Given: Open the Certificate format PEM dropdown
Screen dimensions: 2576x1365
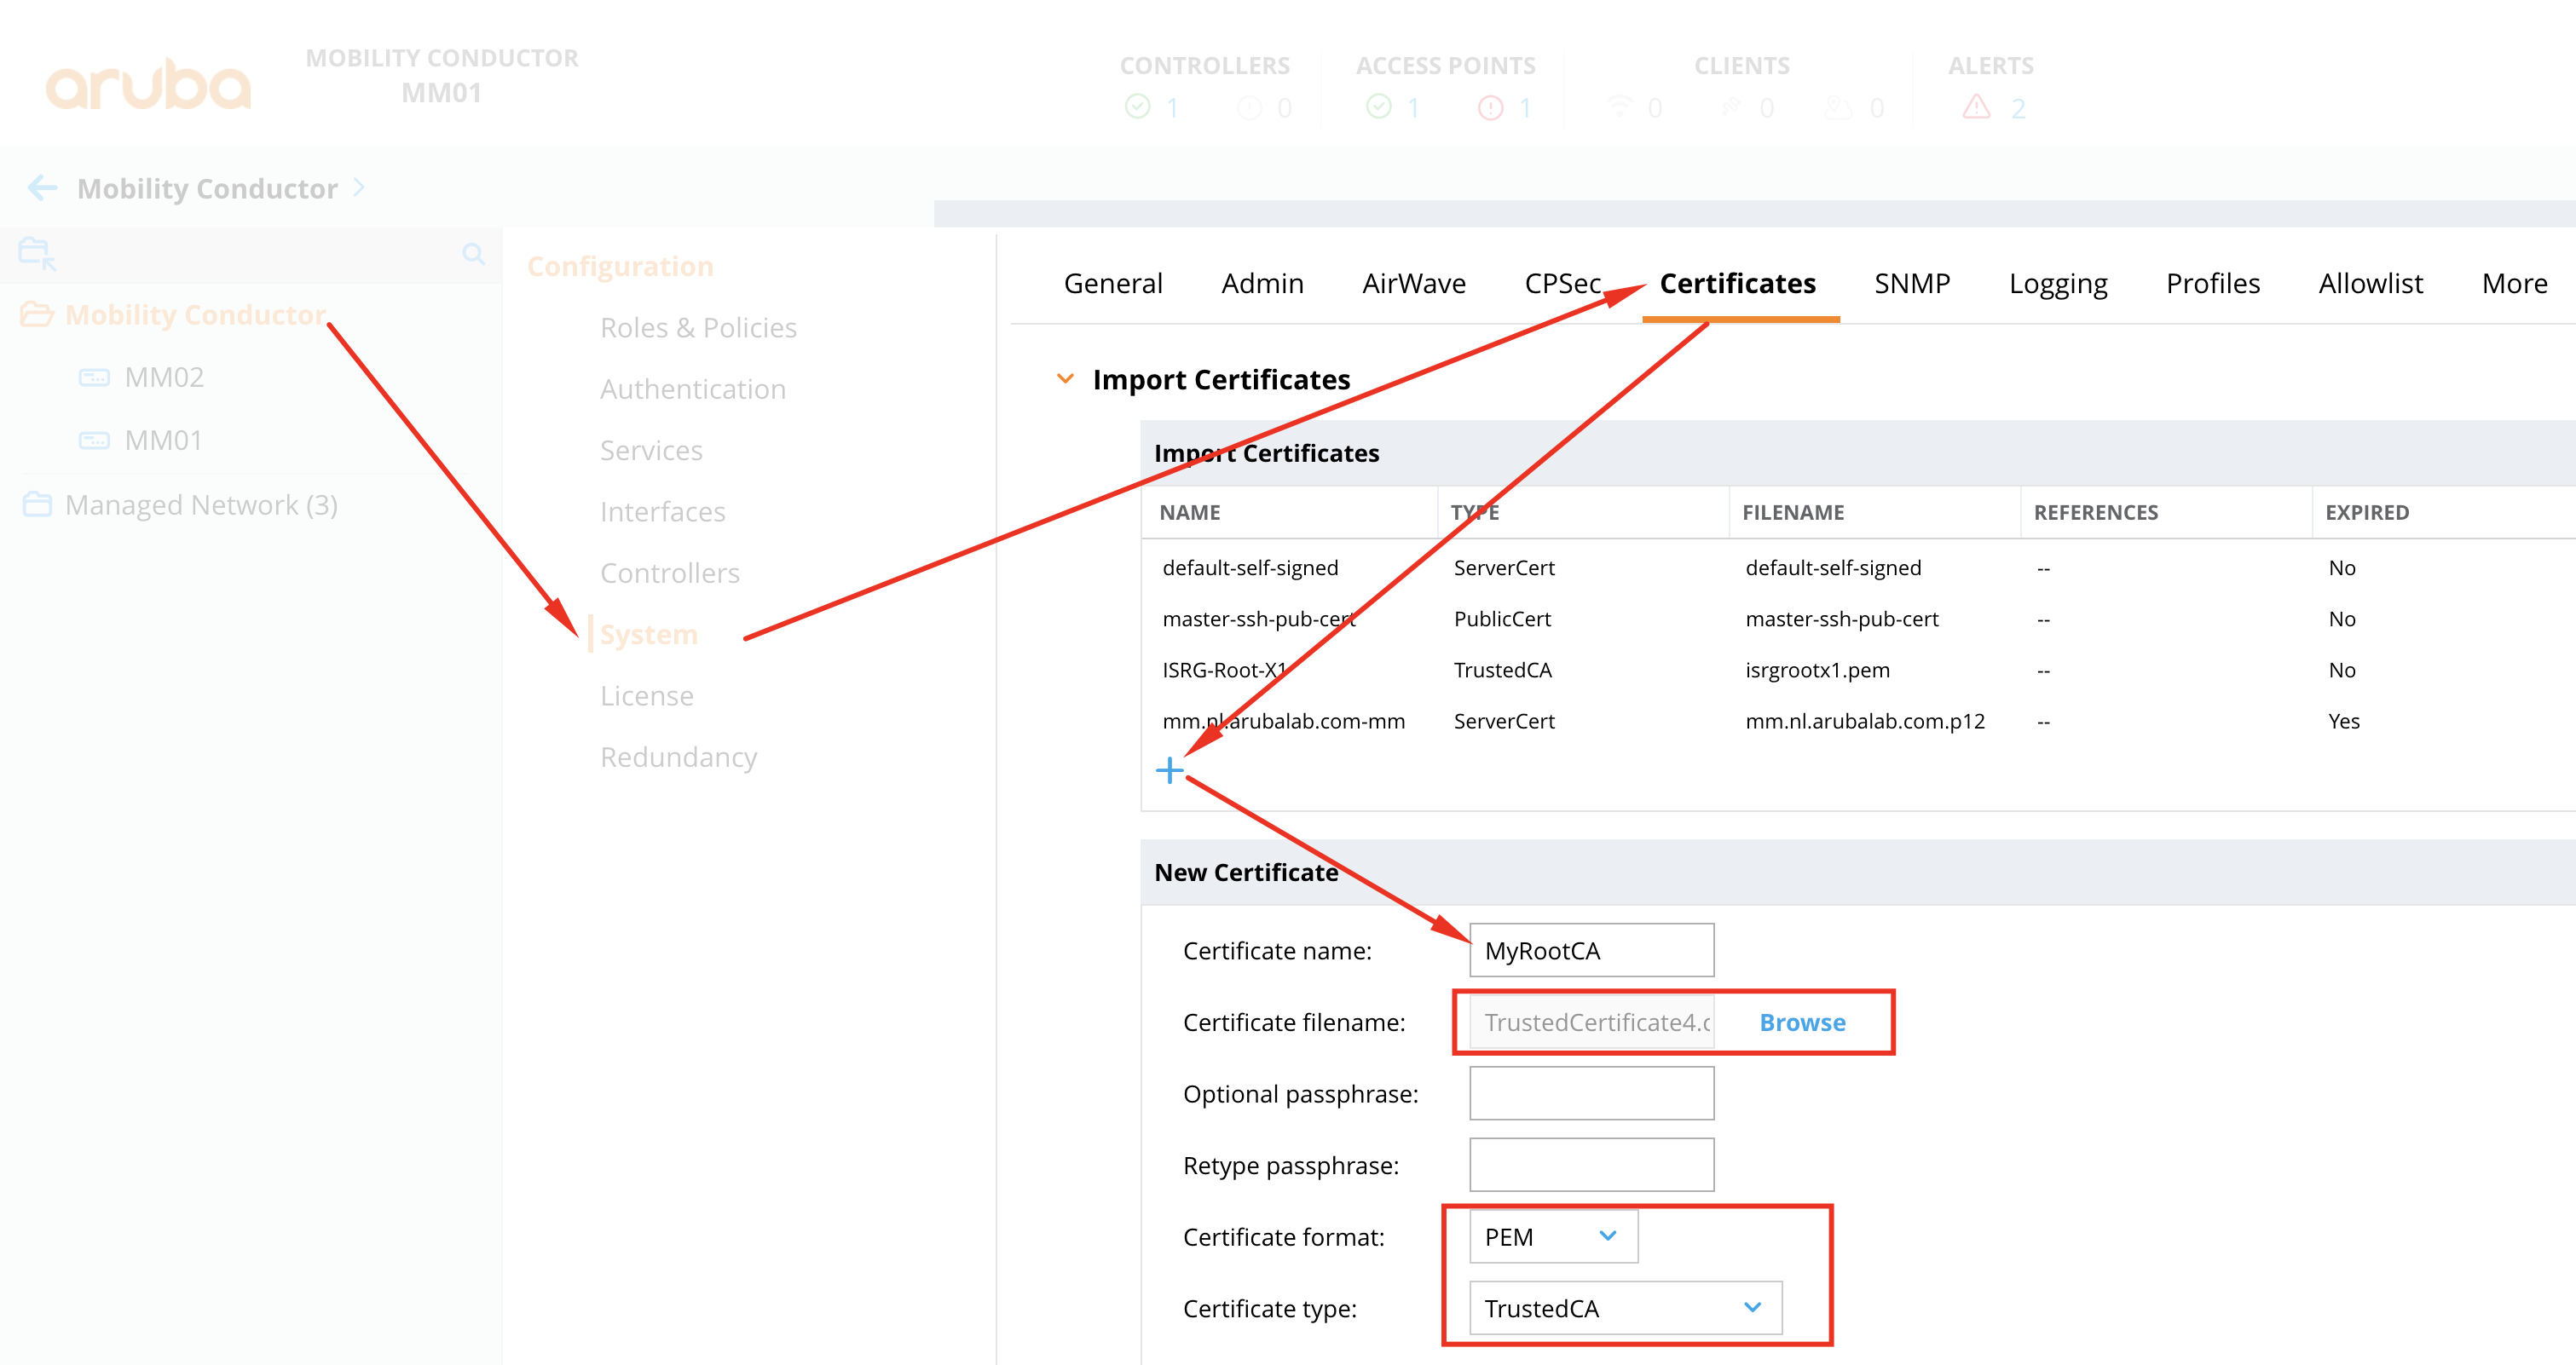Looking at the screenshot, I should click(1552, 1237).
